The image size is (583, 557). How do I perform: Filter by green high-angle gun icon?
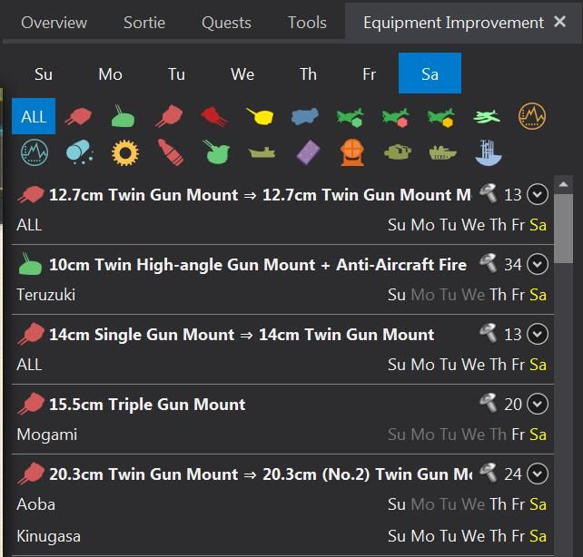coord(124,116)
